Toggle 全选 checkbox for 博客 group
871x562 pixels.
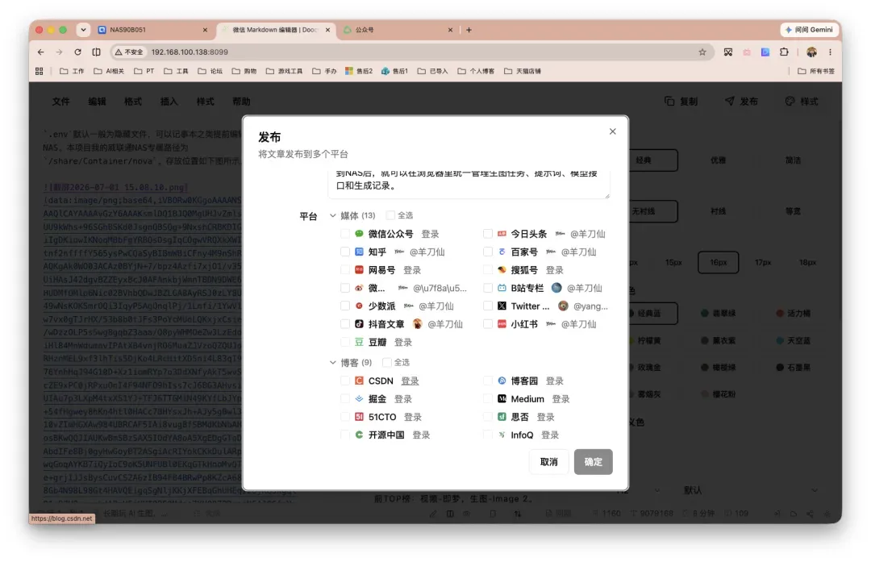pyautogui.click(x=387, y=363)
